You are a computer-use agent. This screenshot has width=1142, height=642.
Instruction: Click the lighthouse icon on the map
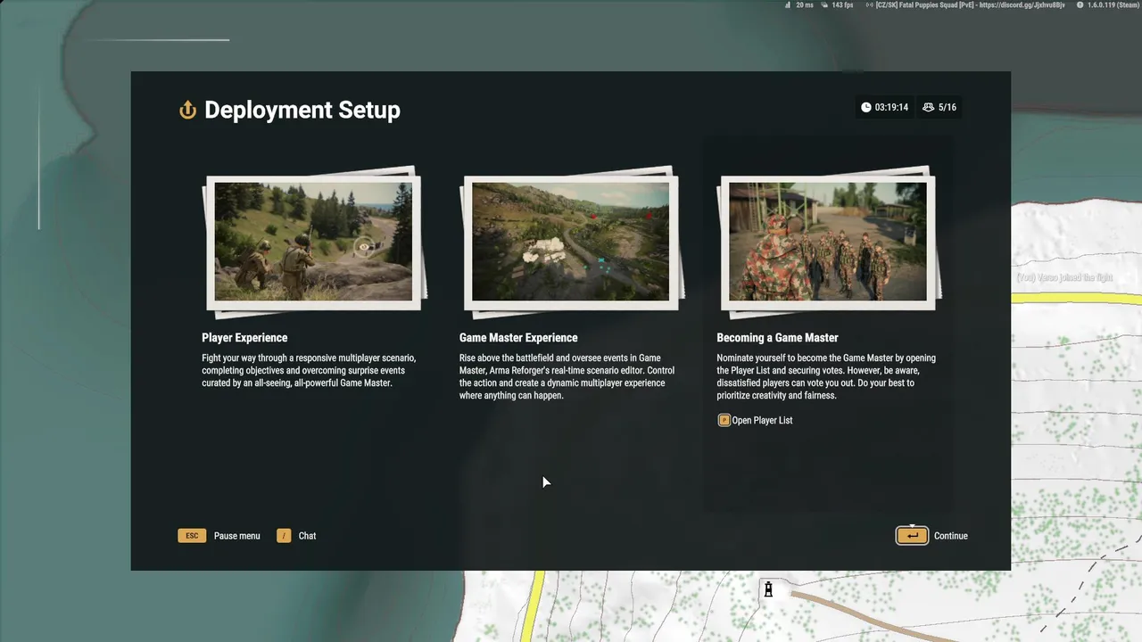(x=768, y=588)
